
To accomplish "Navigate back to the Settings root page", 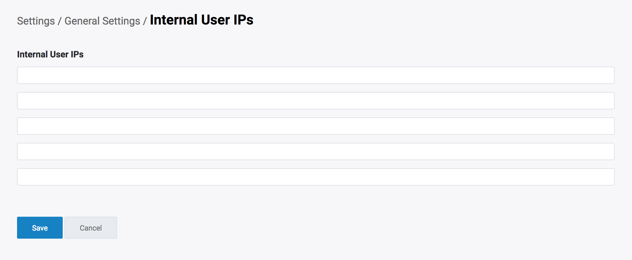I will click(x=36, y=21).
